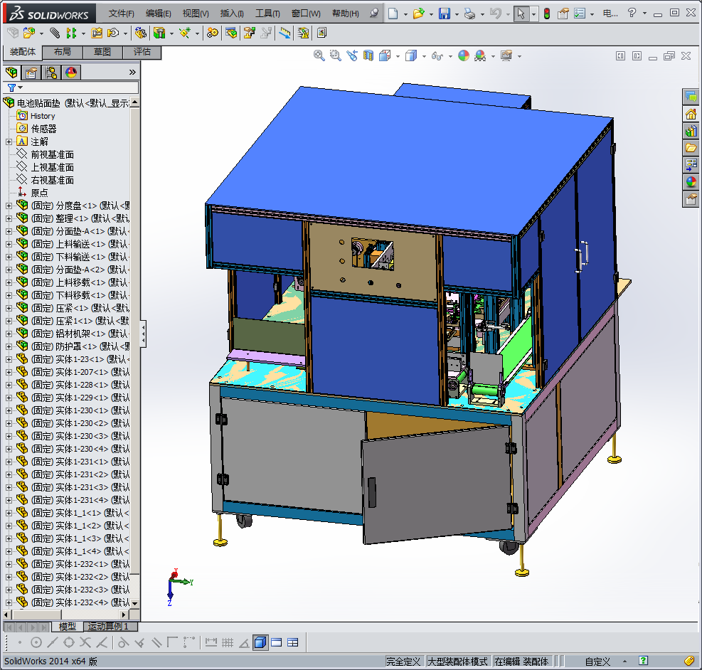Open the DisplayManager panel tab icon
The height and width of the screenshot is (670, 702).
[71, 73]
